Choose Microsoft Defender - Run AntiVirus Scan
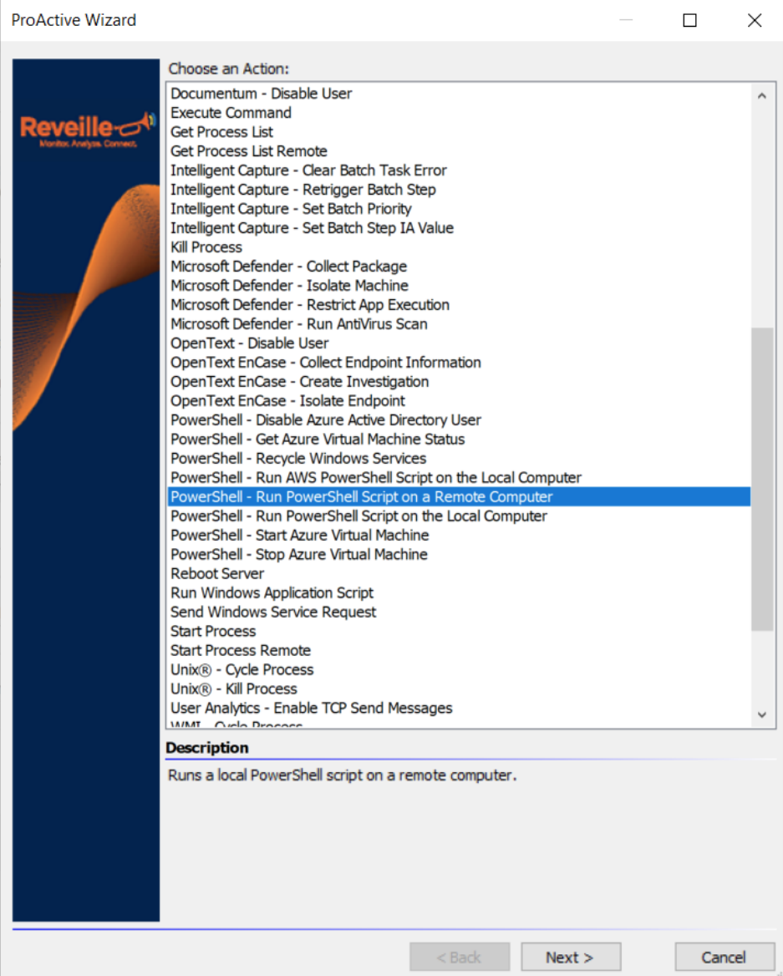783x976 pixels. pyautogui.click(x=459, y=324)
